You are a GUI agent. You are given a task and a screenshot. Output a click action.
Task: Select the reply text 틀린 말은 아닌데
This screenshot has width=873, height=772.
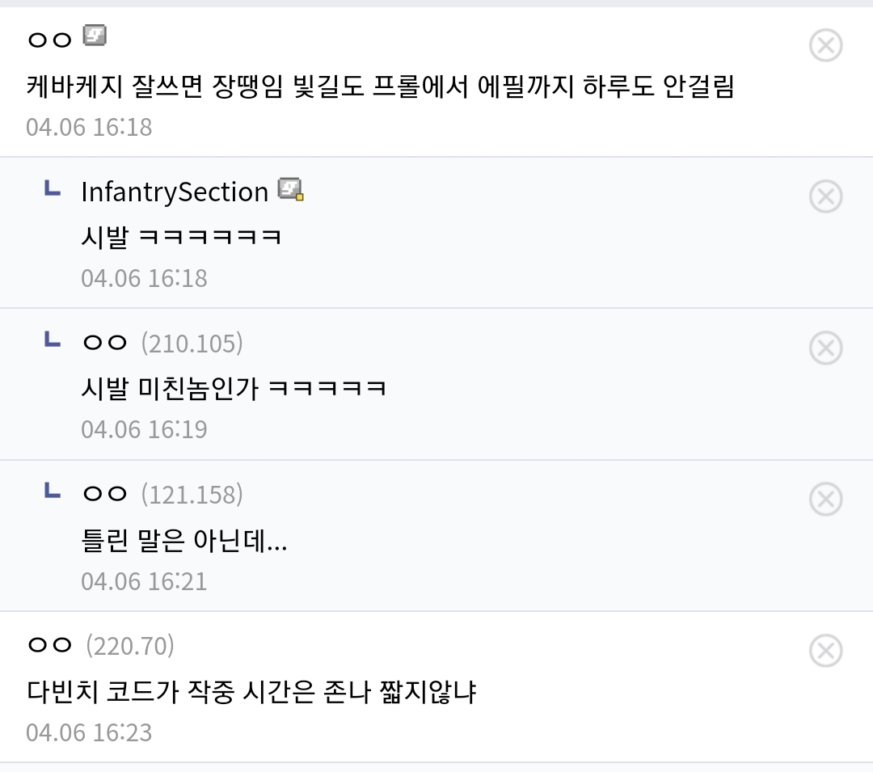(x=184, y=541)
